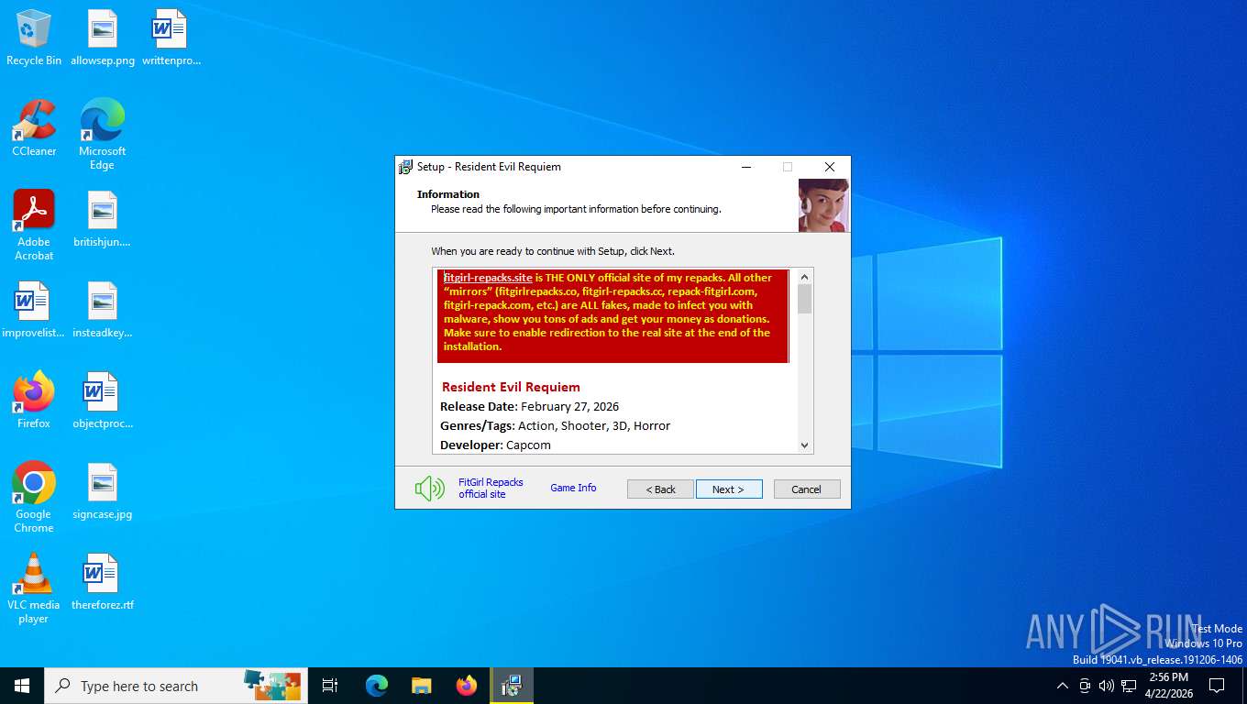Viewport: 1247px width, 704px height.
Task: Select objectproc... Word document on desktop
Action: point(102,401)
